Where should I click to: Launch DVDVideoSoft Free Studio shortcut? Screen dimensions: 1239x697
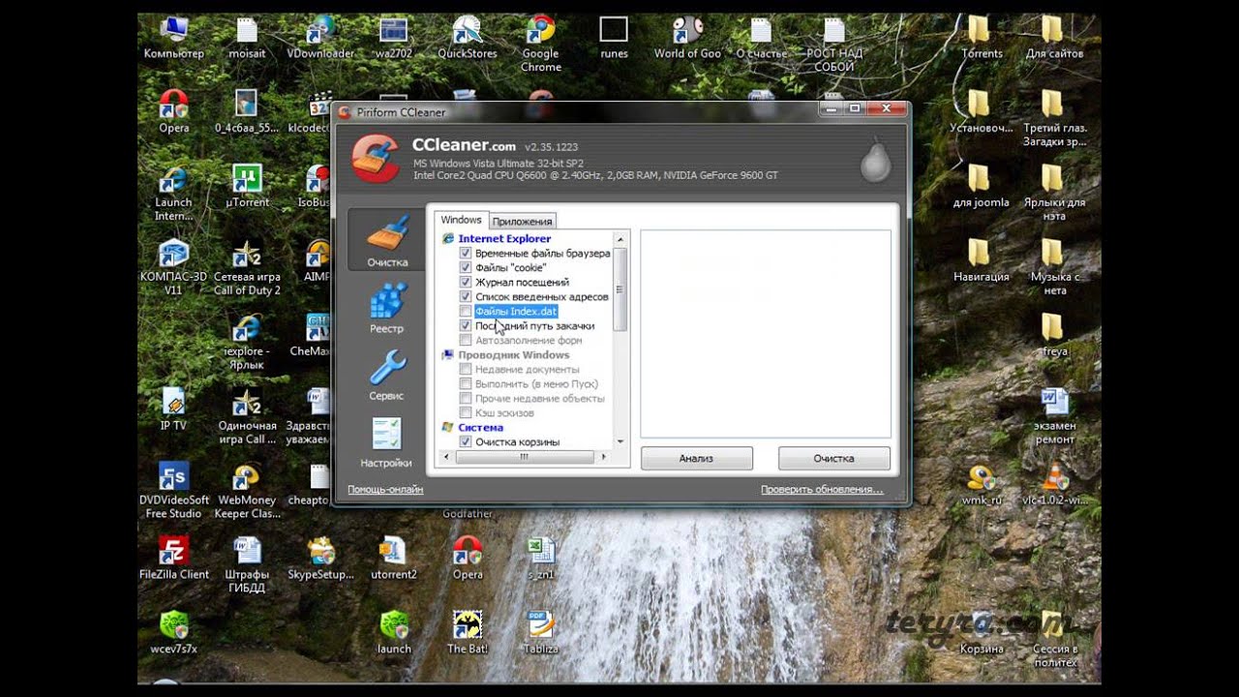(x=173, y=492)
